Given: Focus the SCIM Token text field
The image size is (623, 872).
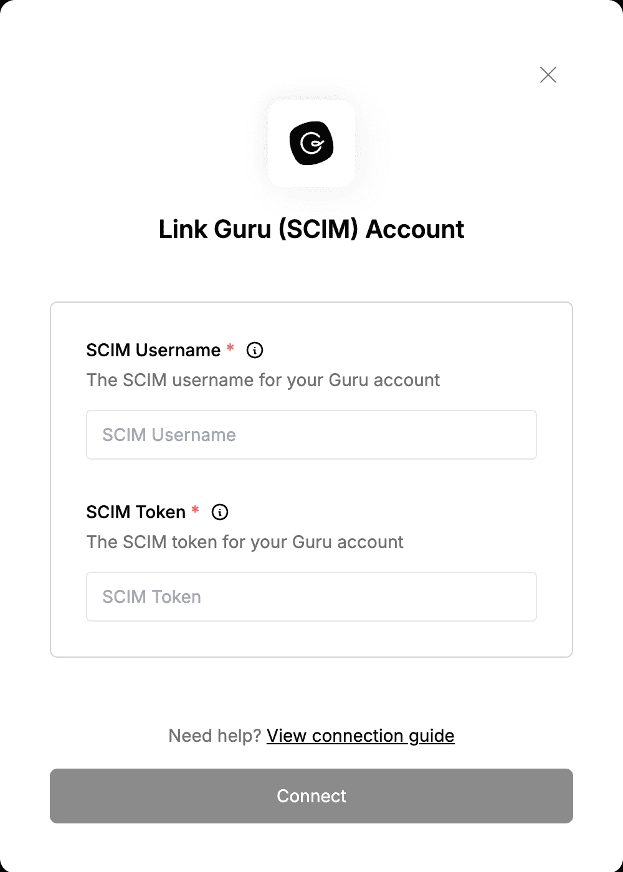Looking at the screenshot, I should (x=311, y=597).
